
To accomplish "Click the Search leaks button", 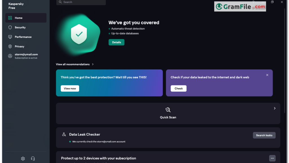I will coord(264,135).
